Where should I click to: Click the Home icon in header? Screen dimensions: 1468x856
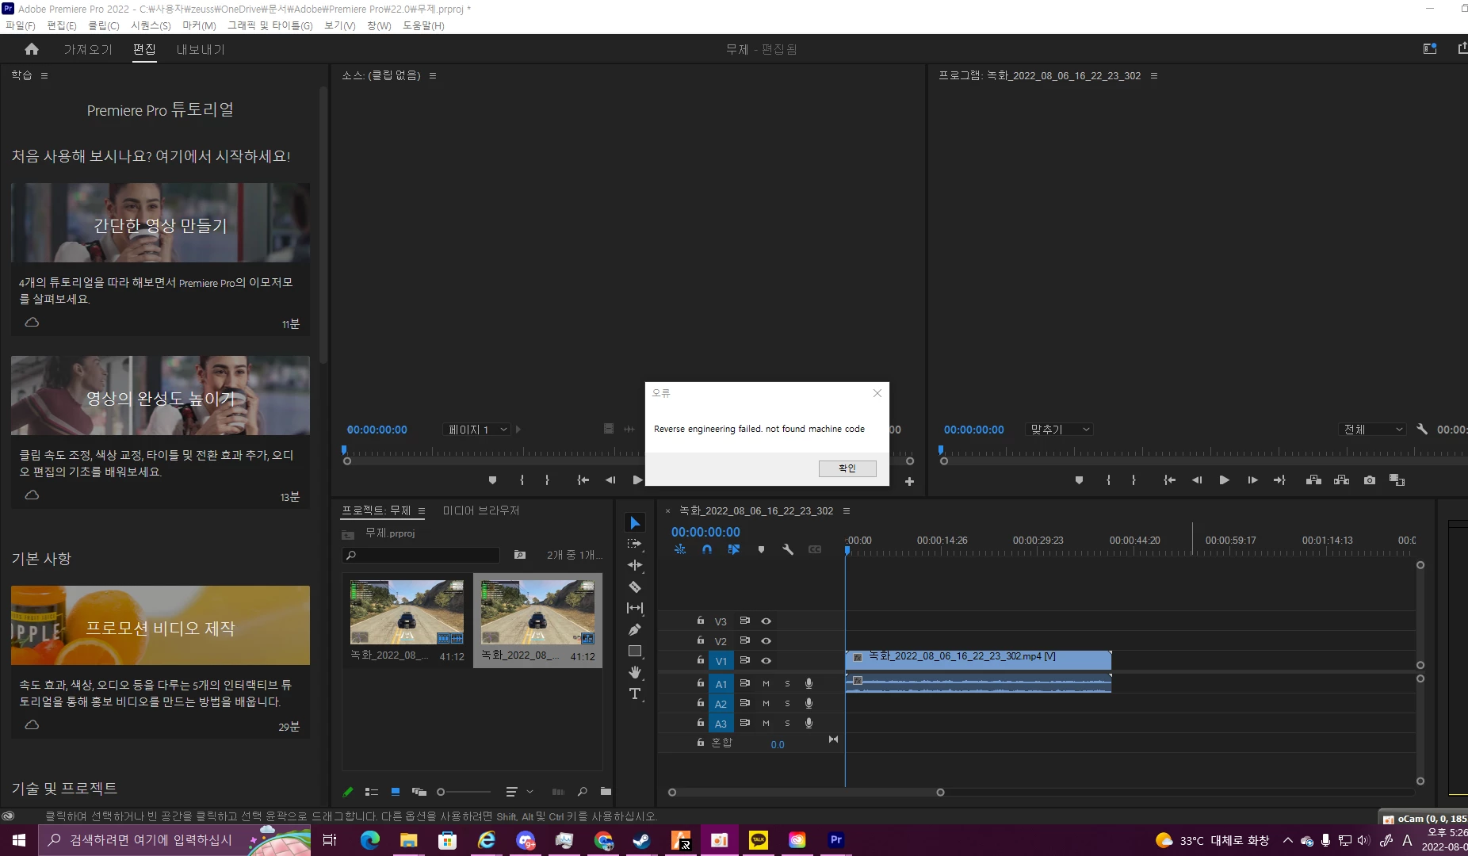coord(32,49)
